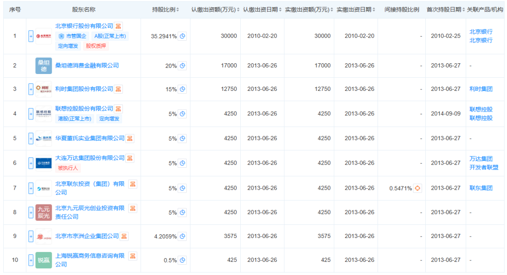Open 联想控股股份有限公司 company link
This screenshot has height=275, width=507.
pos(84,108)
